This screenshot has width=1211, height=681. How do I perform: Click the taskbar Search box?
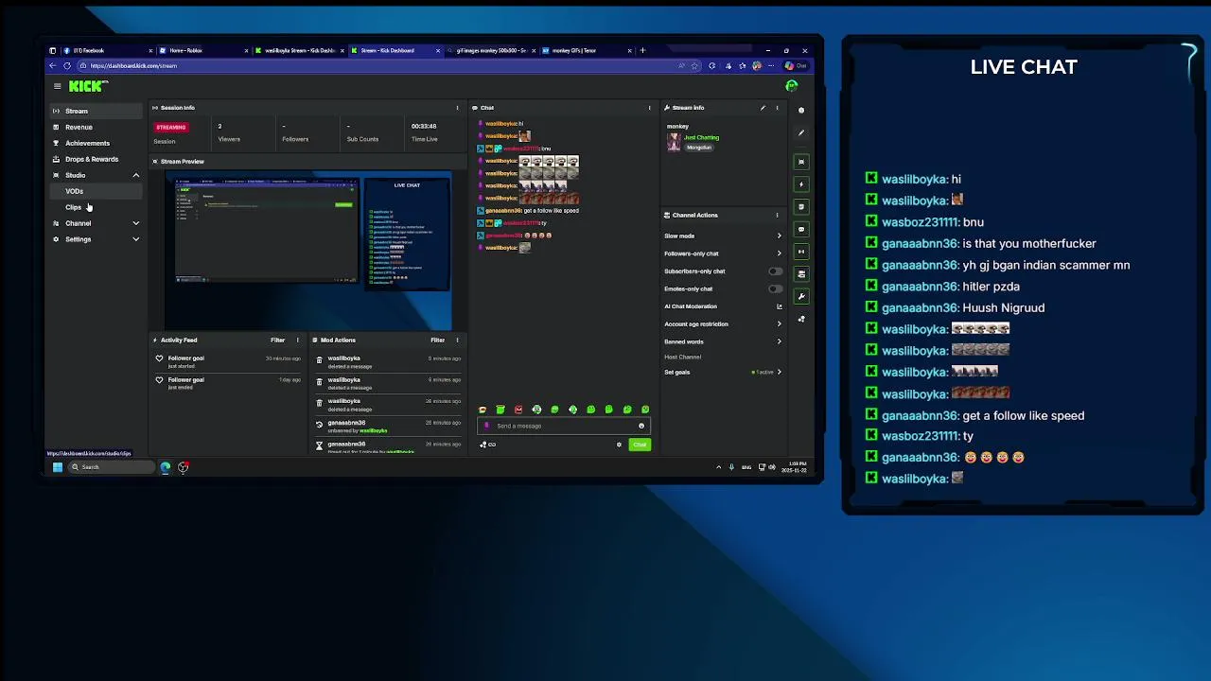112,467
